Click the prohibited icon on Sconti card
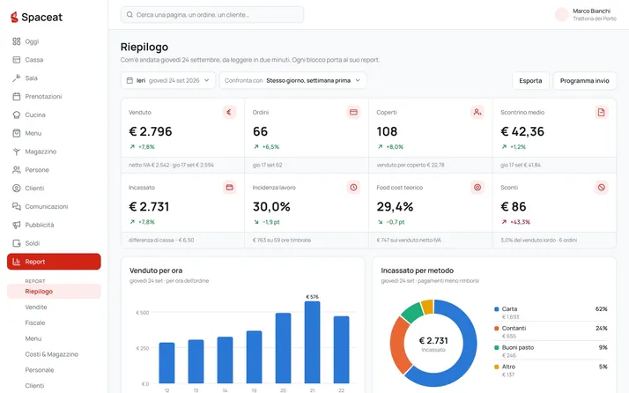This screenshot has height=393, width=629. 602,188
